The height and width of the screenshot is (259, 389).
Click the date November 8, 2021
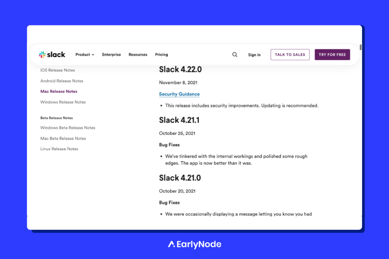[178, 83]
